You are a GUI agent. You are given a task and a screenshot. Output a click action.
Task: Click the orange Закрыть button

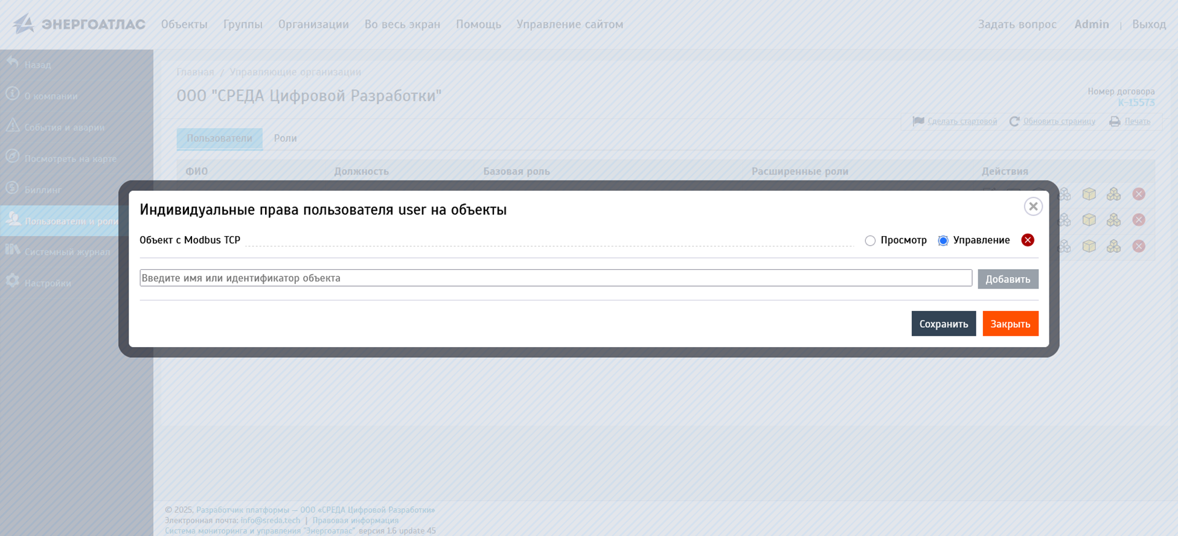(x=1010, y=324)
